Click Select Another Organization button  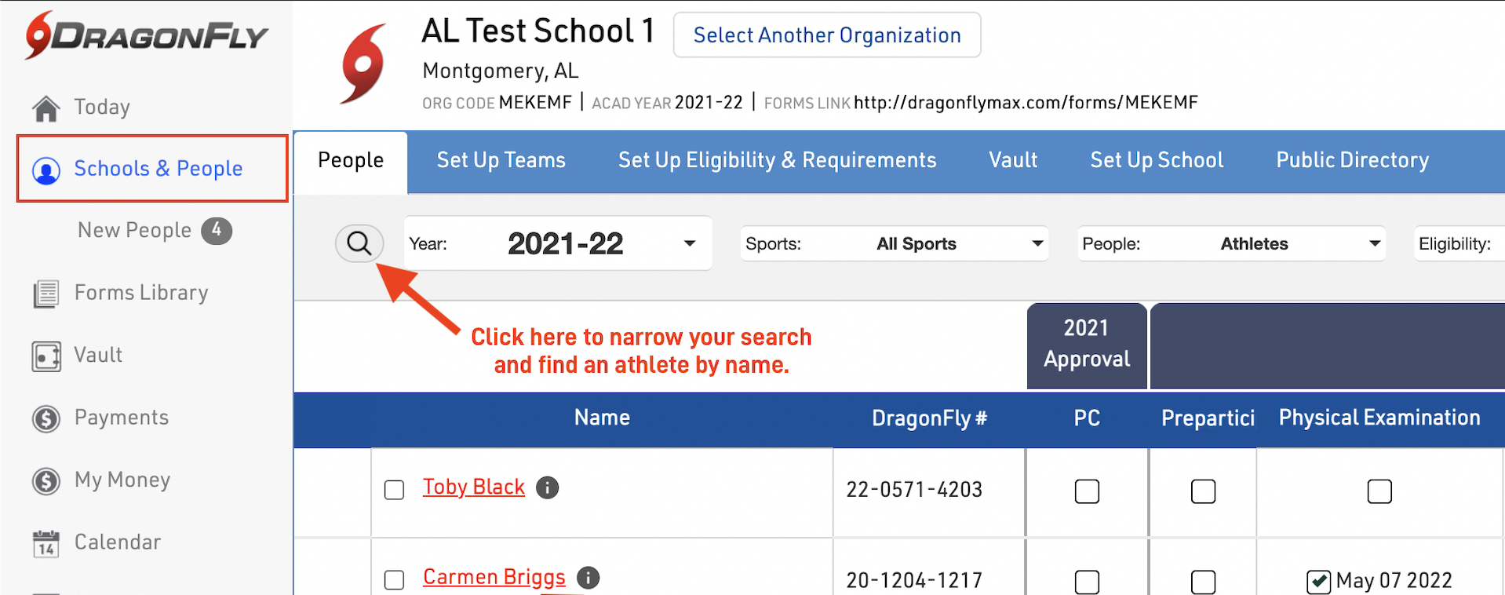827,35
